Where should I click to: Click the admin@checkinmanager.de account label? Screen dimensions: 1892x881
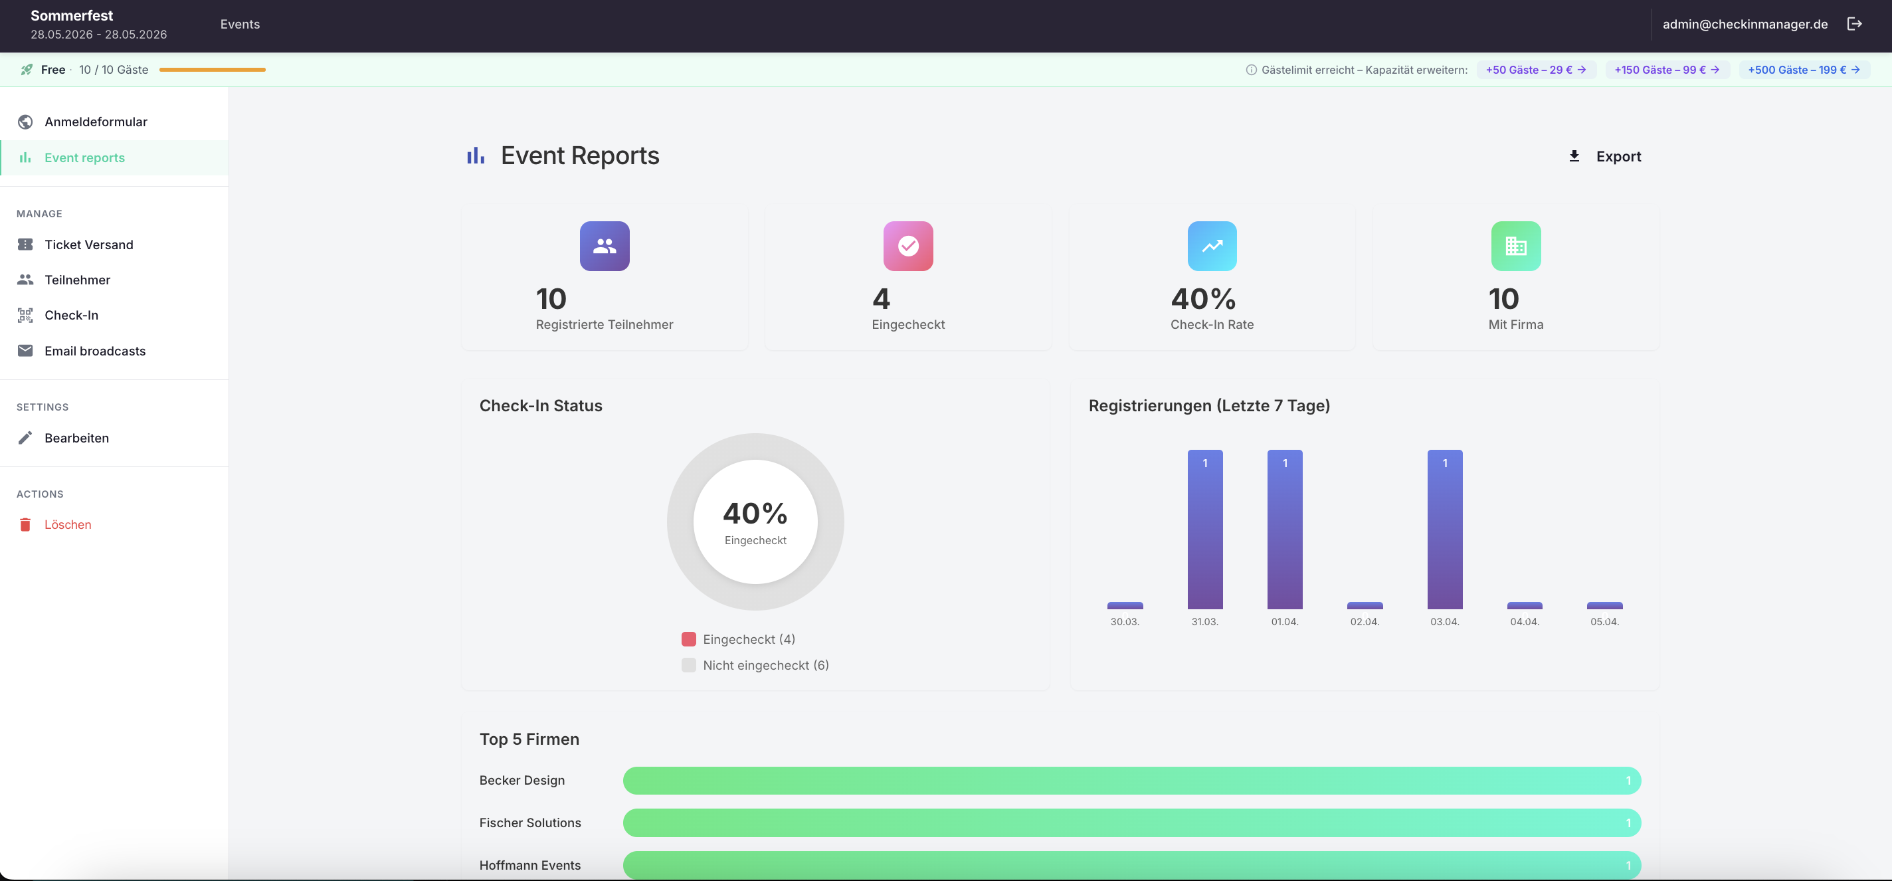click(1745, 23)
